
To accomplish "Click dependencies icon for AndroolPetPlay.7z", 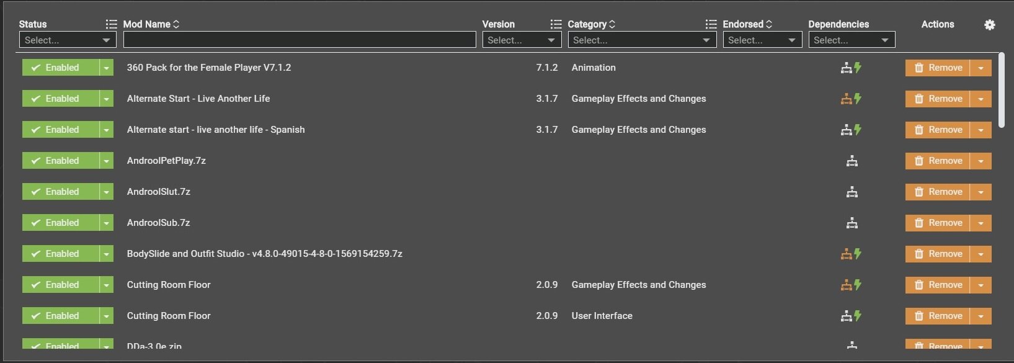I will [x=852, y=161].
